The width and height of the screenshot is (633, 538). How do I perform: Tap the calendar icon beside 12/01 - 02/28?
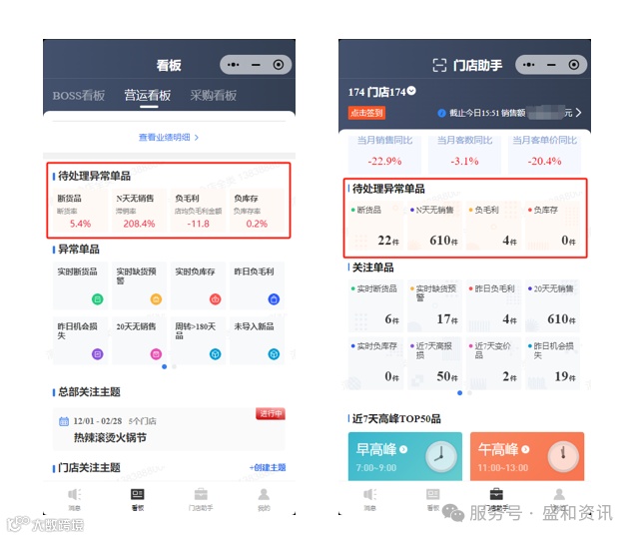tap(64, 421)
